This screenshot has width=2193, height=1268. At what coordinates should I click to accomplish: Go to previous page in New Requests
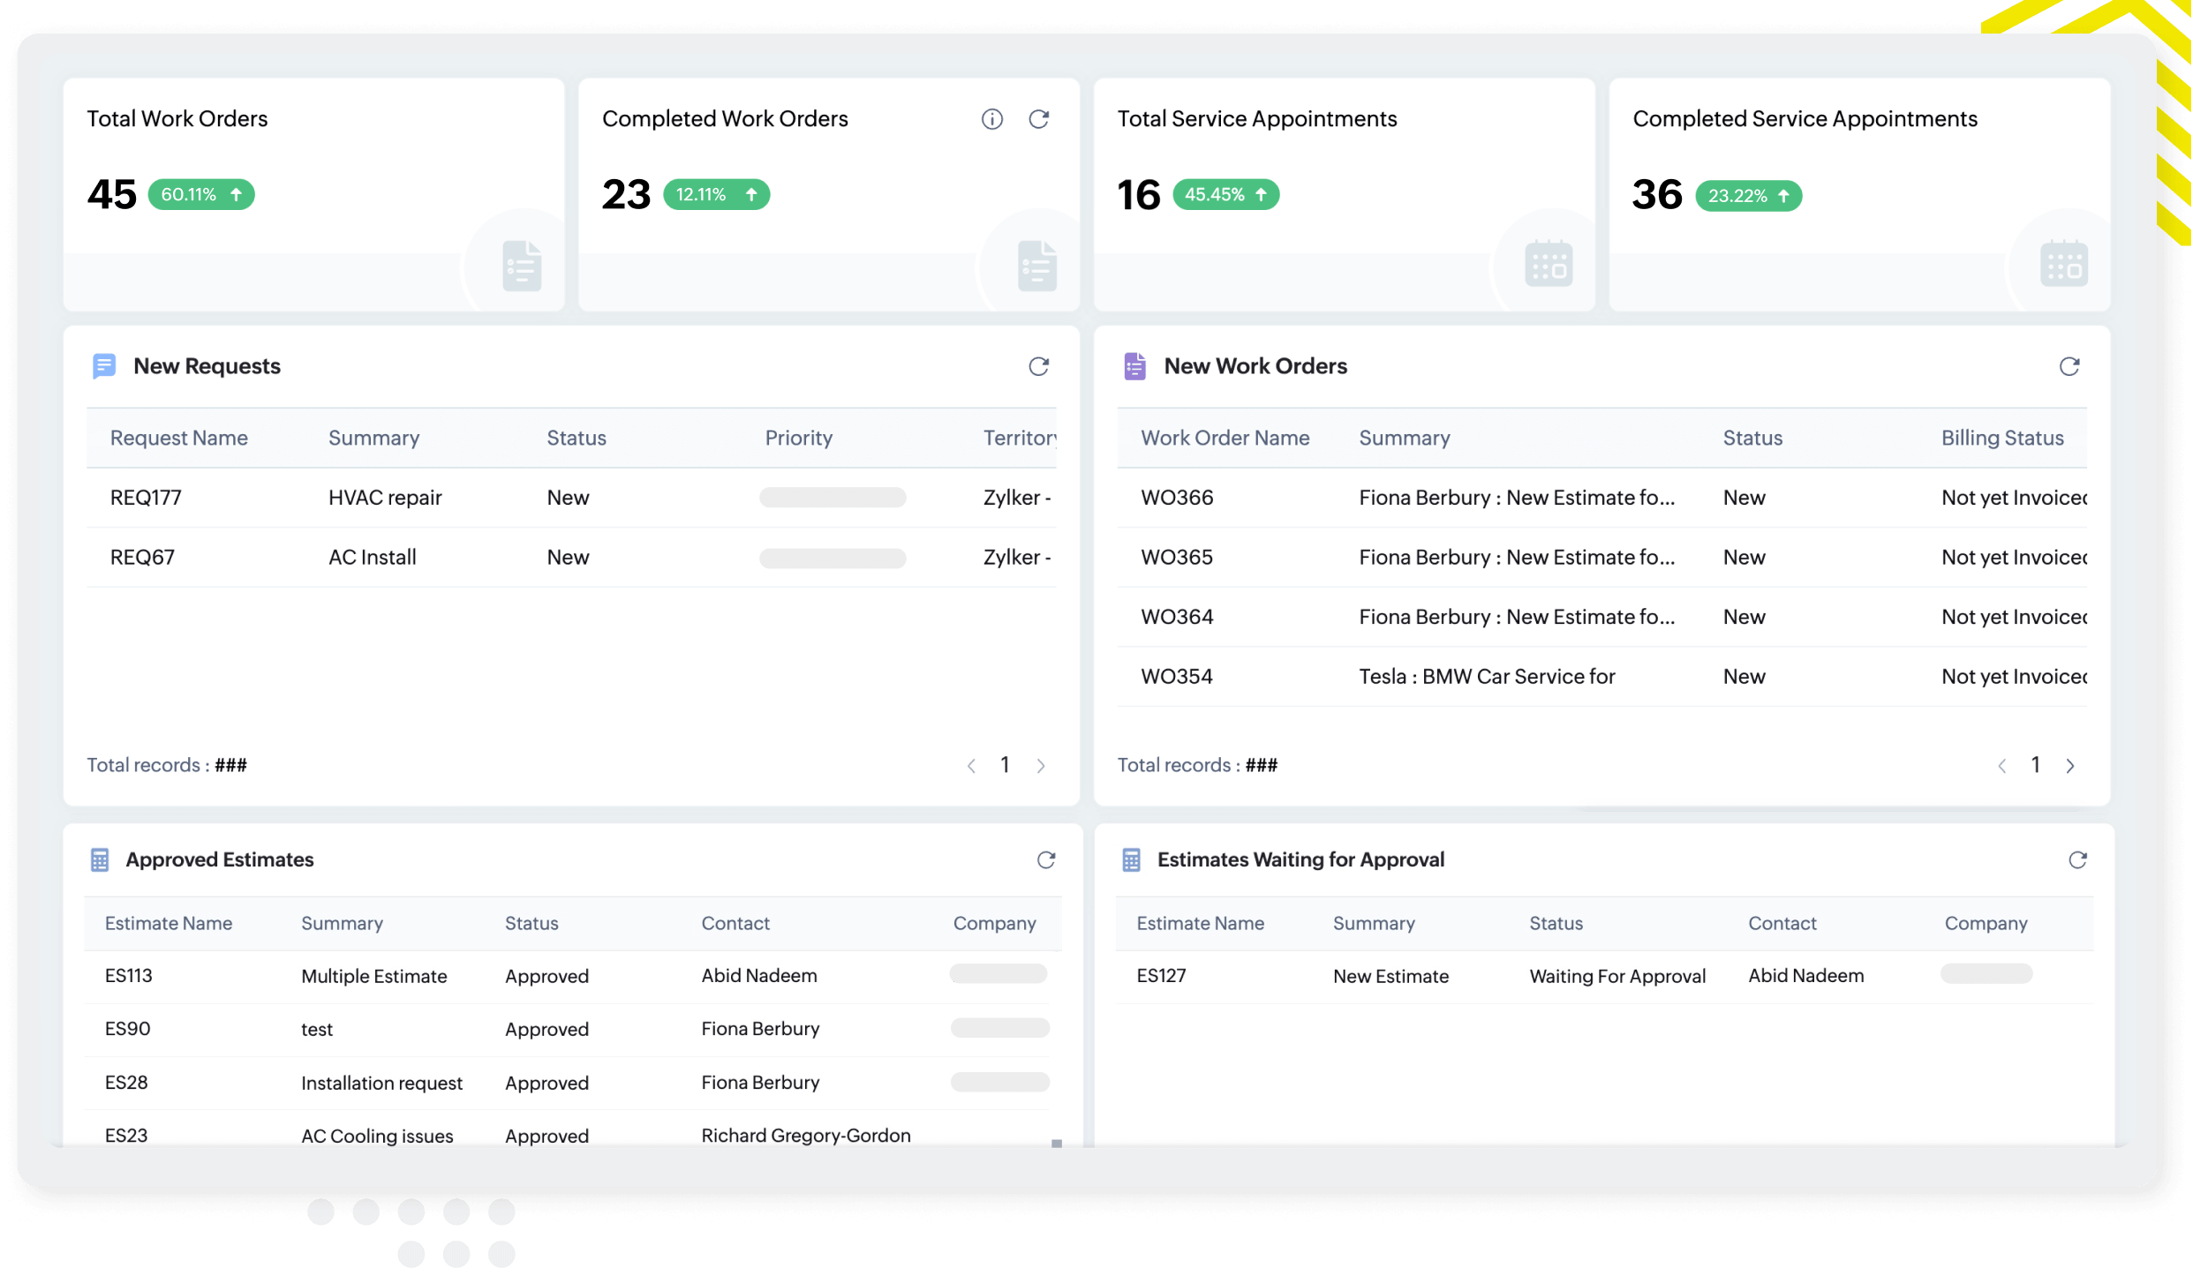(x=971, y=766)
